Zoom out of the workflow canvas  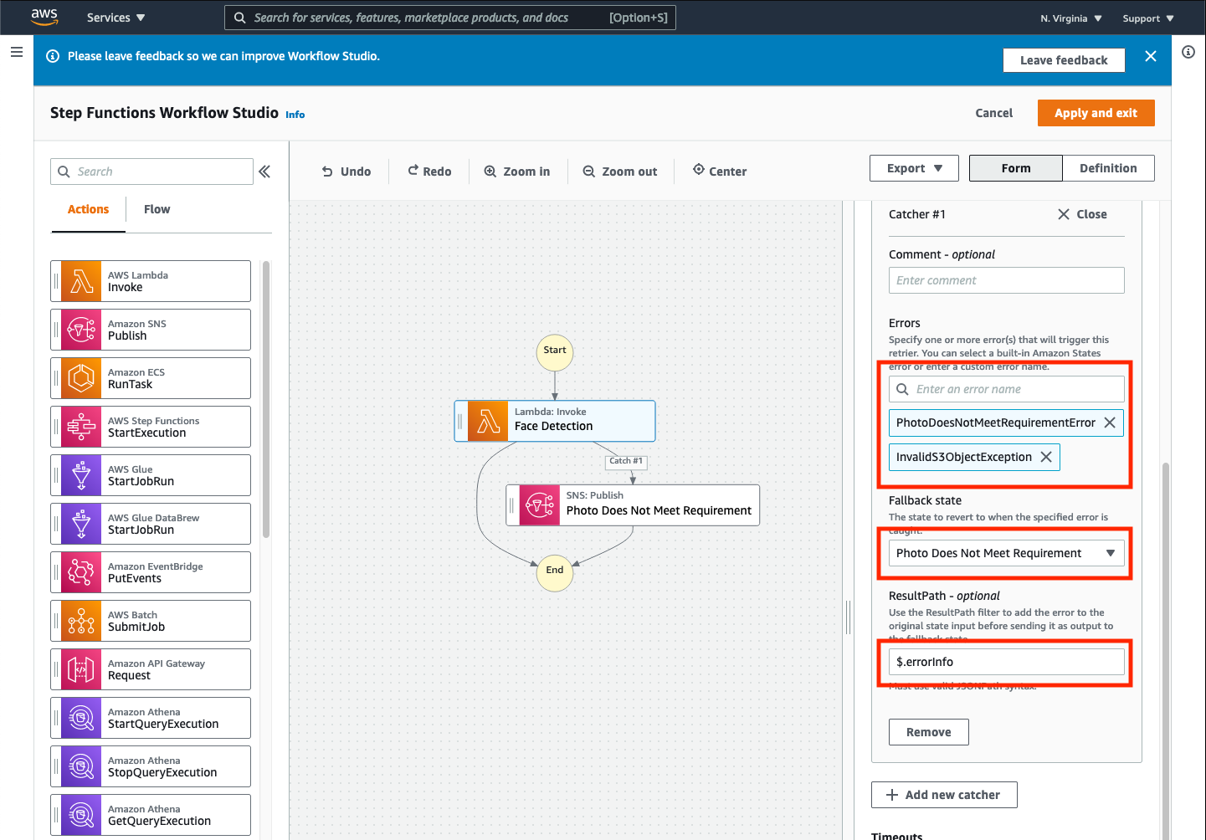[x=620, y=172]
